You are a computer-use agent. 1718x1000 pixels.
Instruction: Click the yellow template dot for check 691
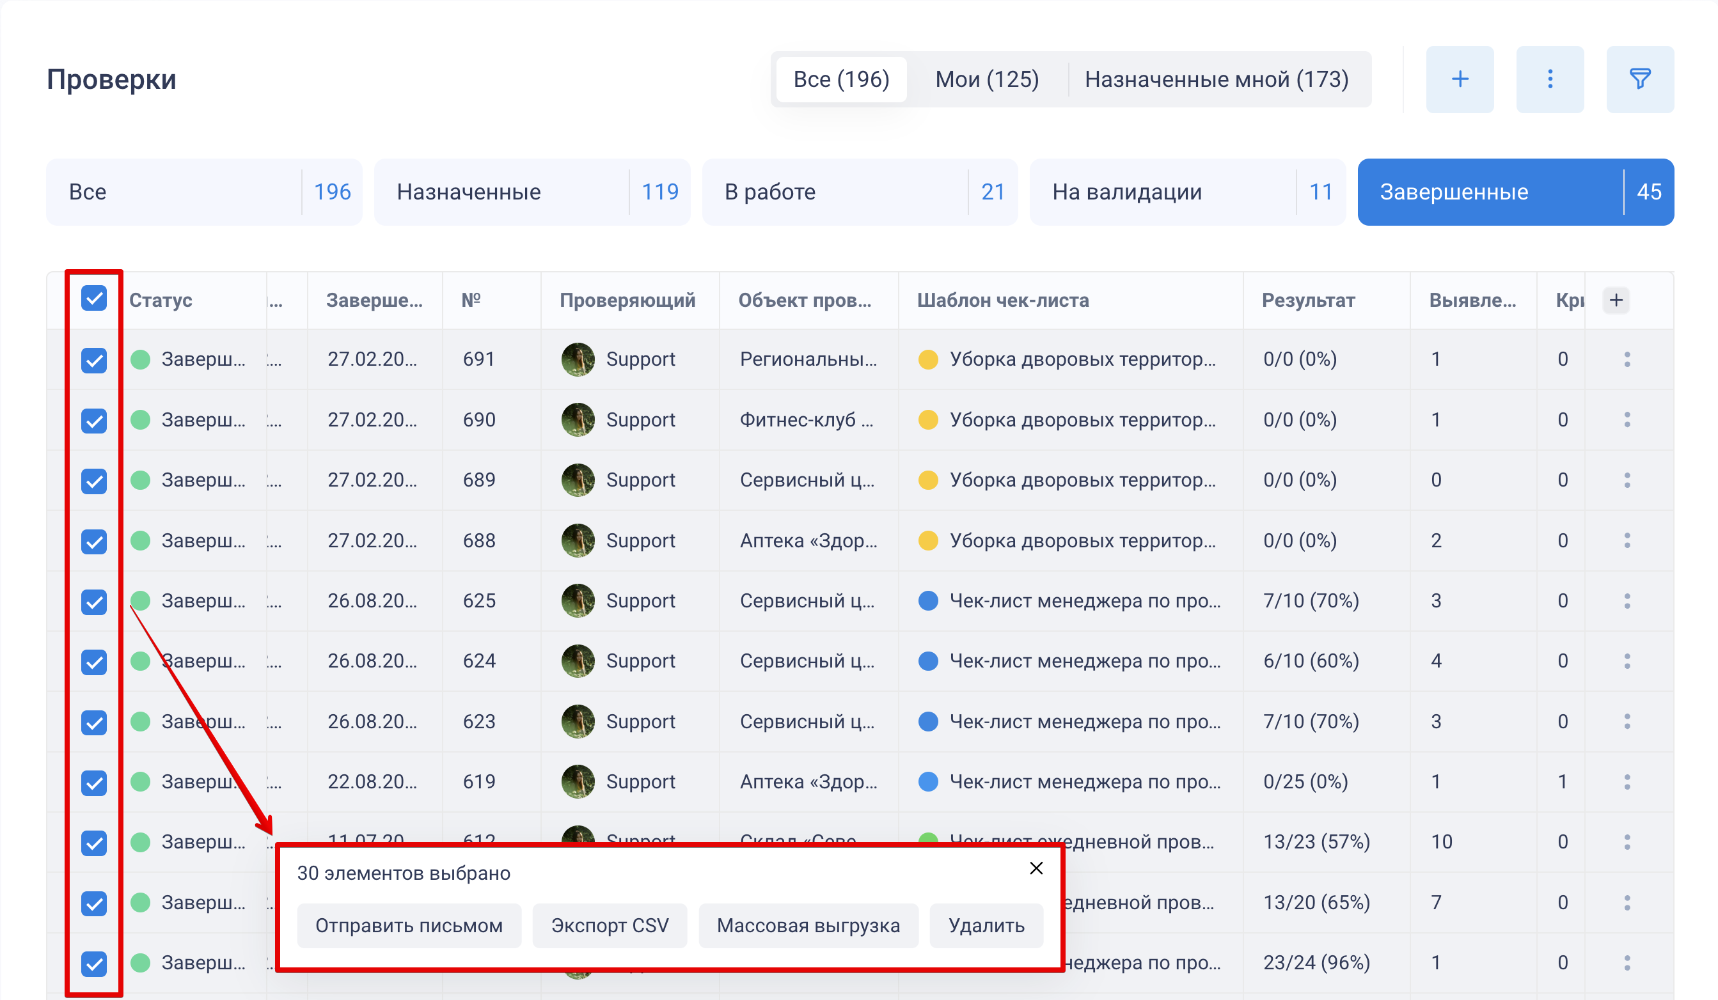(927, 359)
